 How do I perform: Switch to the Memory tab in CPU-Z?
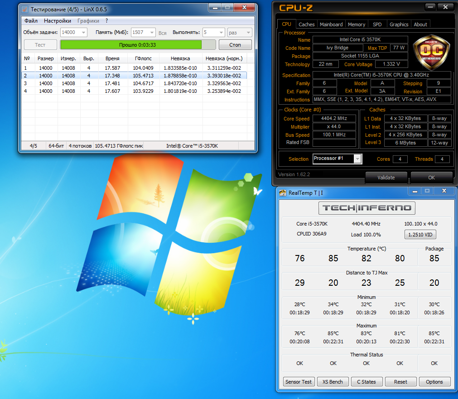357,24
